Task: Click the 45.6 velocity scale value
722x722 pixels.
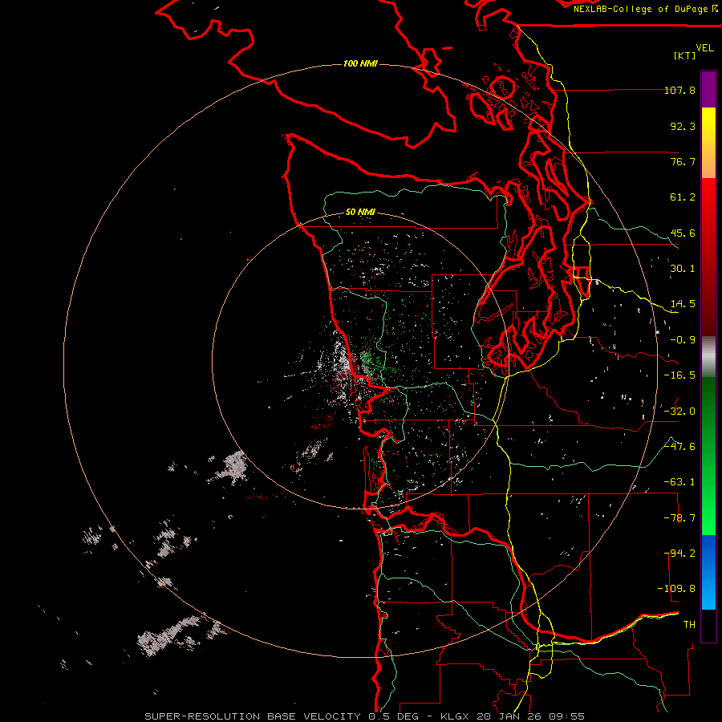Action: point(683,233)
